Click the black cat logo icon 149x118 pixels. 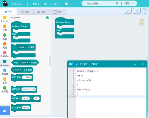[5, 4]
